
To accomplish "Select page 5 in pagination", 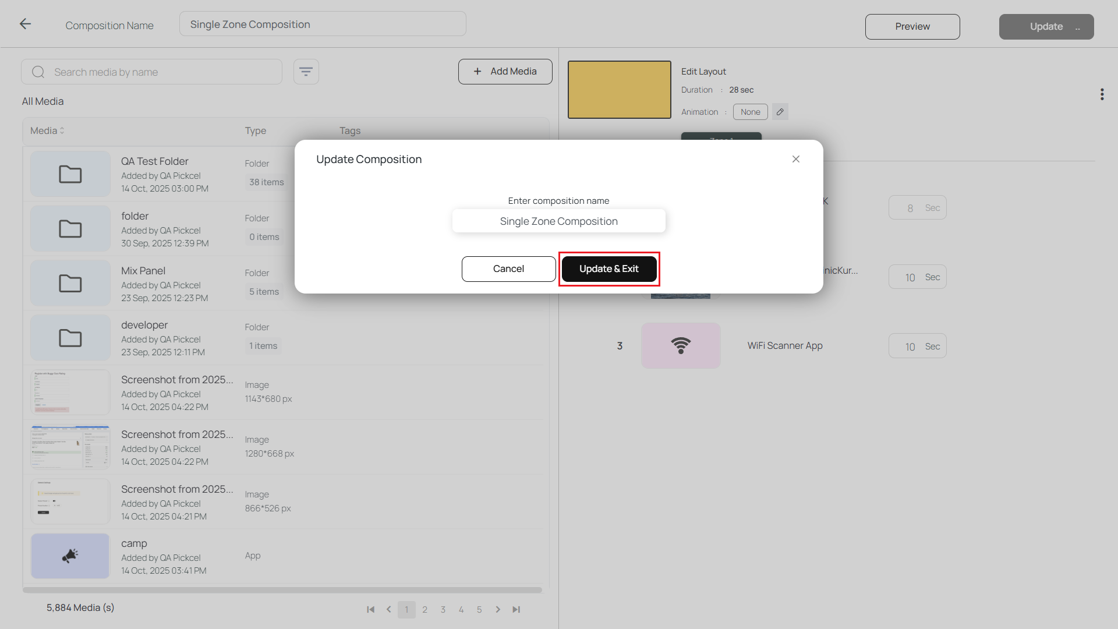I will pos(479,609).
